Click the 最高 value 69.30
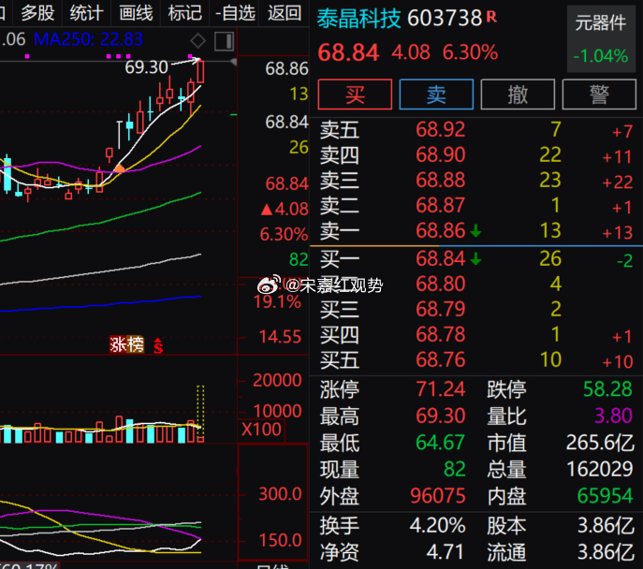 441,416
